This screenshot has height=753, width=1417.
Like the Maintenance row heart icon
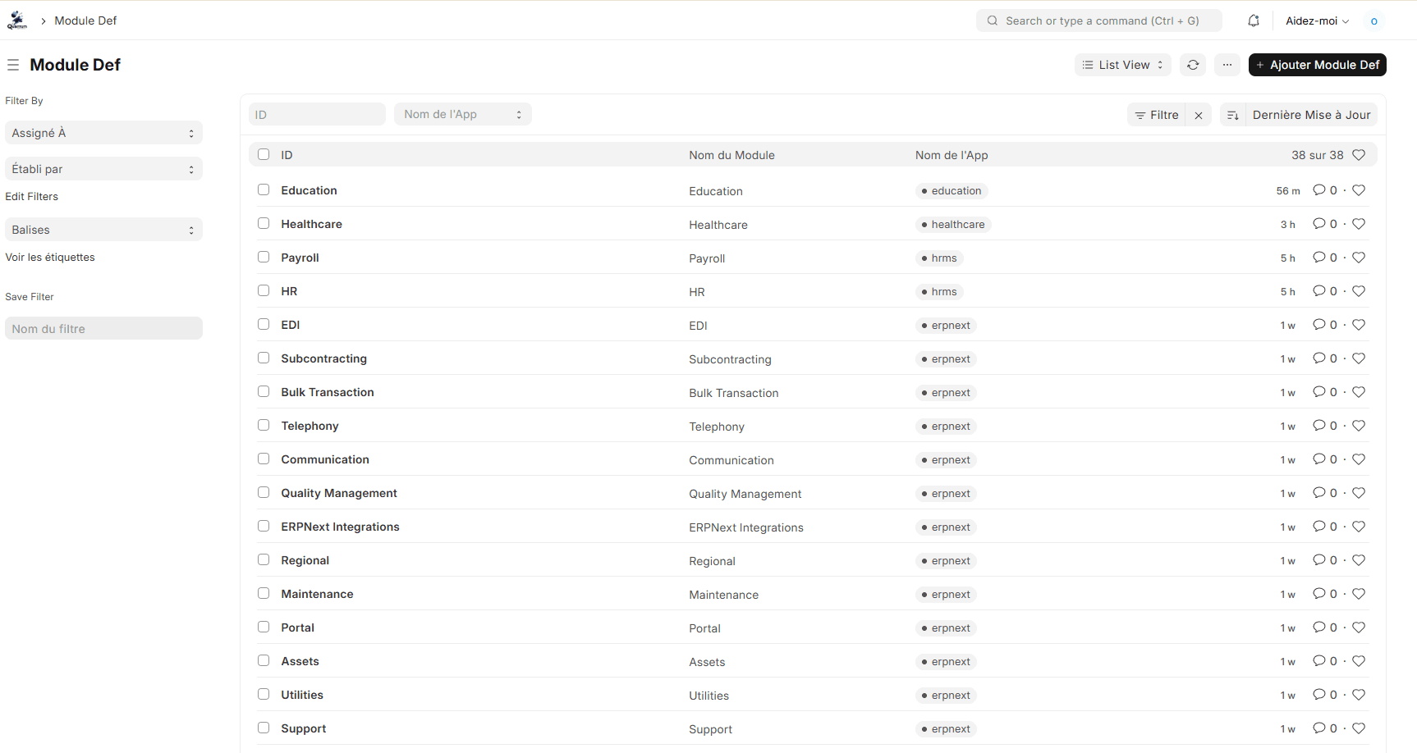tap(1359, 594)
